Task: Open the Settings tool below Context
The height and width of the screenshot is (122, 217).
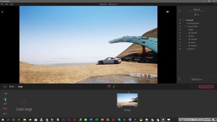Action: [x=5, y=104]
